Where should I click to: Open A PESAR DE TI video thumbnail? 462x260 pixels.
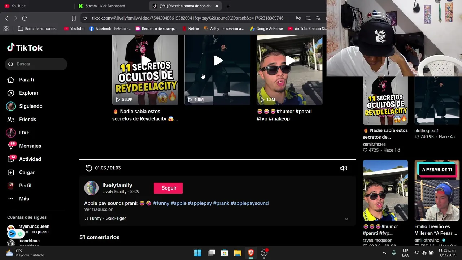[x=437, y=190]
